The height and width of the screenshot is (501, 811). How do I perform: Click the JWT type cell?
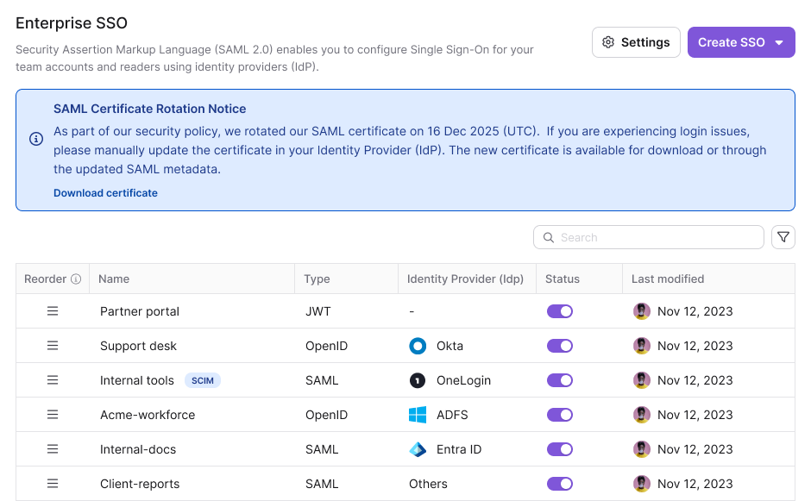pyautogui.click(x=318, y=311)
